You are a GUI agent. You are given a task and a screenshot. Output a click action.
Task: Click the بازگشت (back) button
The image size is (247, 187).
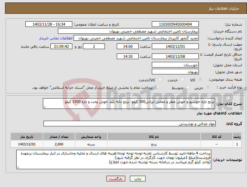(116, 179)
